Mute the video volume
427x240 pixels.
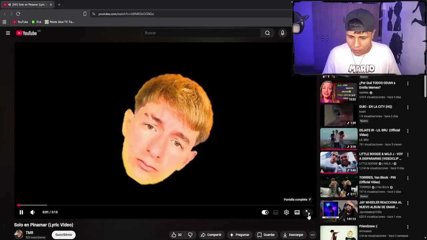point(32,212)
